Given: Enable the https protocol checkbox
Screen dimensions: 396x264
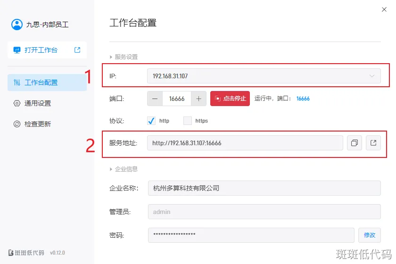Looking at the screenshot, I should point(188,121).
